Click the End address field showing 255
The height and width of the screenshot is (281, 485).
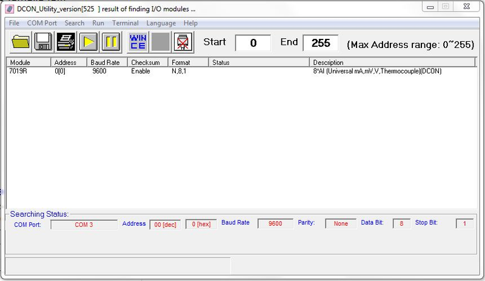321,43
